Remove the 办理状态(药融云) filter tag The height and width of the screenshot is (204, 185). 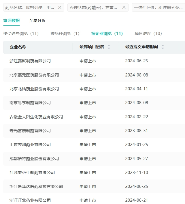(124, 8)
